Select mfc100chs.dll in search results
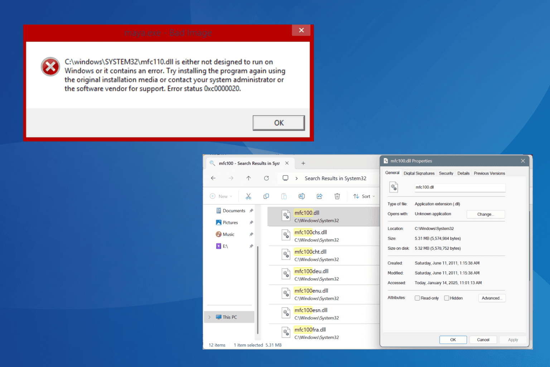 tap(323, 236)
